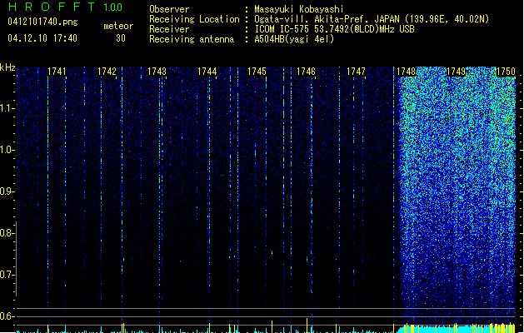
Task: Click the 1.0 kHz axis label
Action: coord(7,150)
